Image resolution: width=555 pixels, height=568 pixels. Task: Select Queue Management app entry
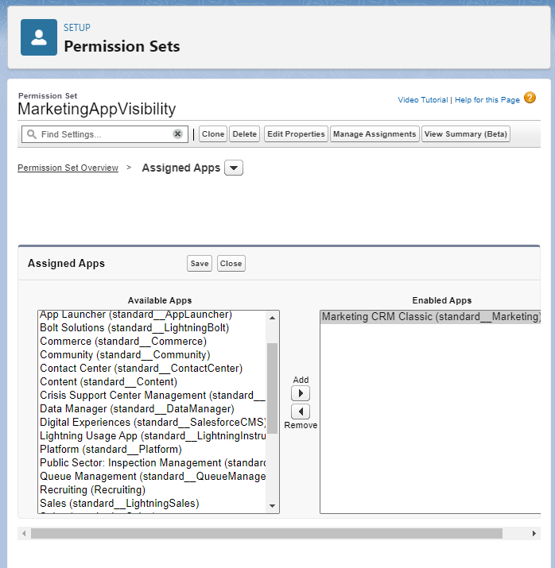(152, 477)
